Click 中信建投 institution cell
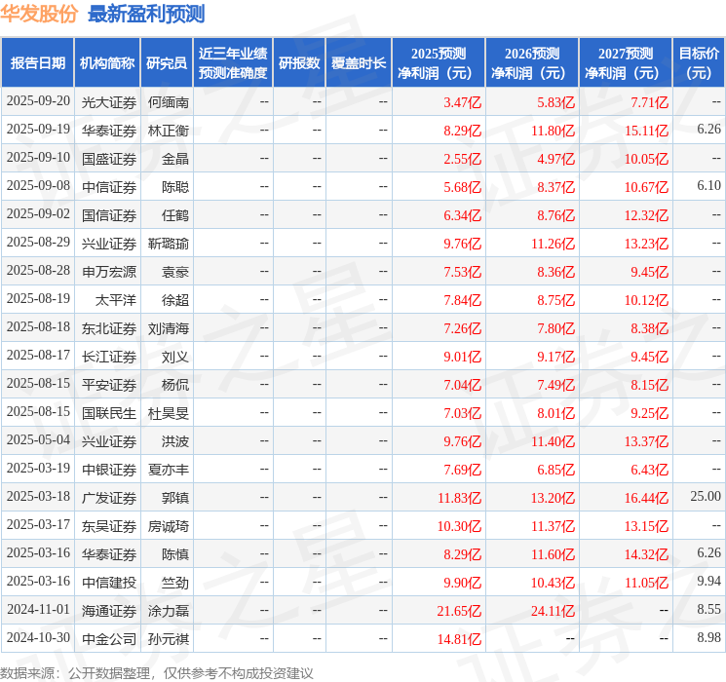 [109, 583]
